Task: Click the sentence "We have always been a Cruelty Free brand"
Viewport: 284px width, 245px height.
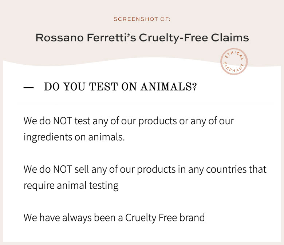Action: pyautogui.click(x=114, y=218)
